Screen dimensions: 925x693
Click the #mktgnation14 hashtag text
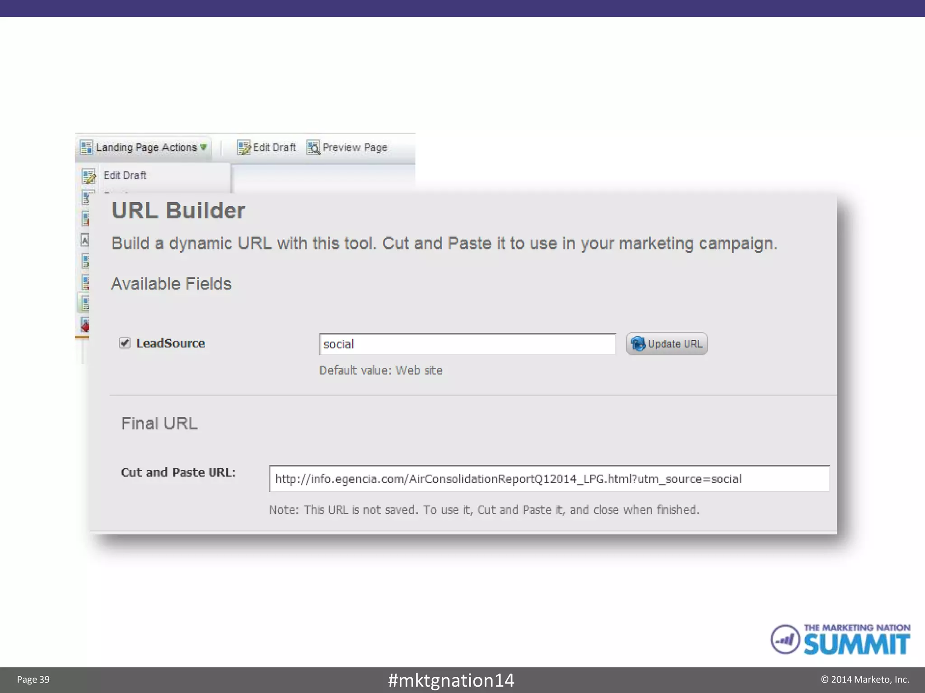(x=451, y=680)
